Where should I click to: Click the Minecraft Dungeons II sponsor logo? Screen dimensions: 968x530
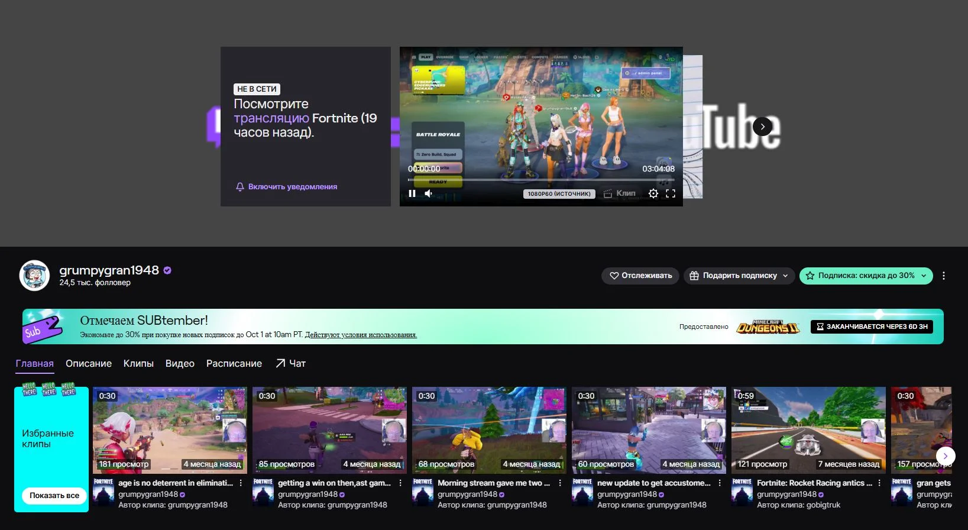point(768,327)
